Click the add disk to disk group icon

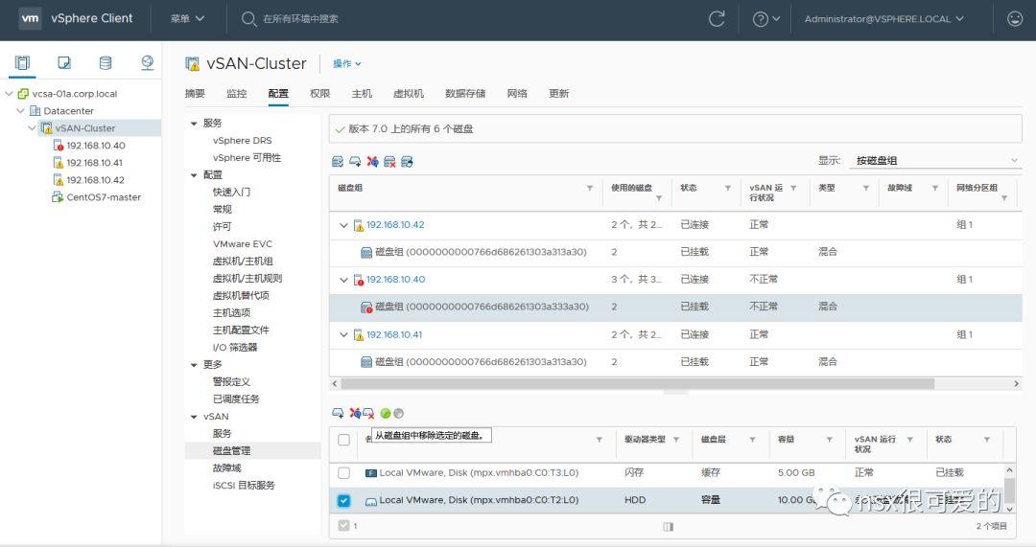[355, 162]
